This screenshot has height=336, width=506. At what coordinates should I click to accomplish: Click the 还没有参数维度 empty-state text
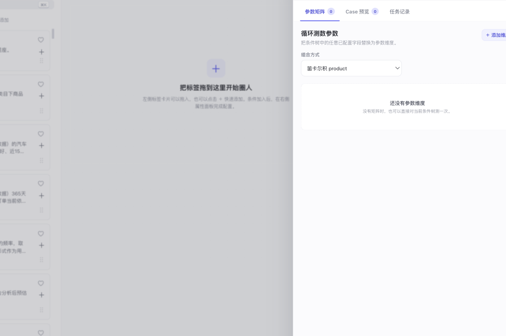pyautogui.click(x=407, y=103)
